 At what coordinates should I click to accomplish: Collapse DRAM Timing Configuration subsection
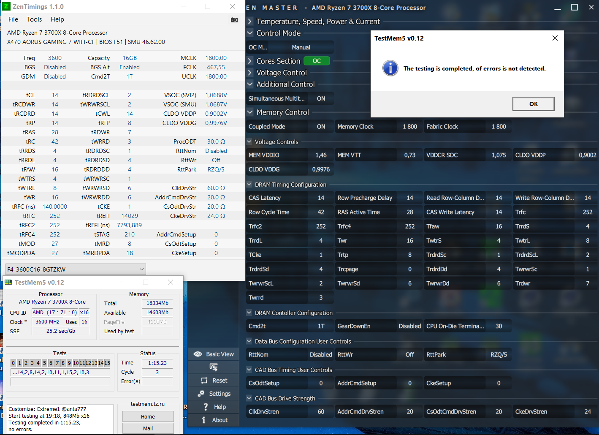249,185
